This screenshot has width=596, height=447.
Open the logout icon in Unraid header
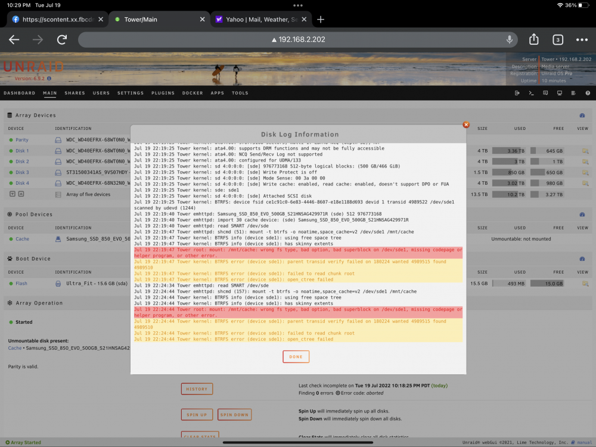(517, 93)
